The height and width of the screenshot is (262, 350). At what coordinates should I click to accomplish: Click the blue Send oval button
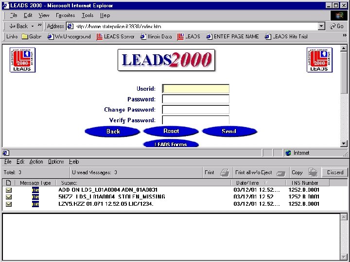pos(229,131)
